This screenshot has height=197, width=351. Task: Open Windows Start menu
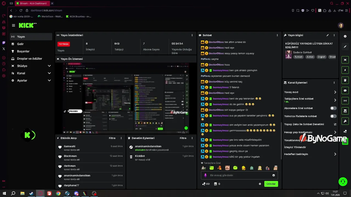(4, 193)
